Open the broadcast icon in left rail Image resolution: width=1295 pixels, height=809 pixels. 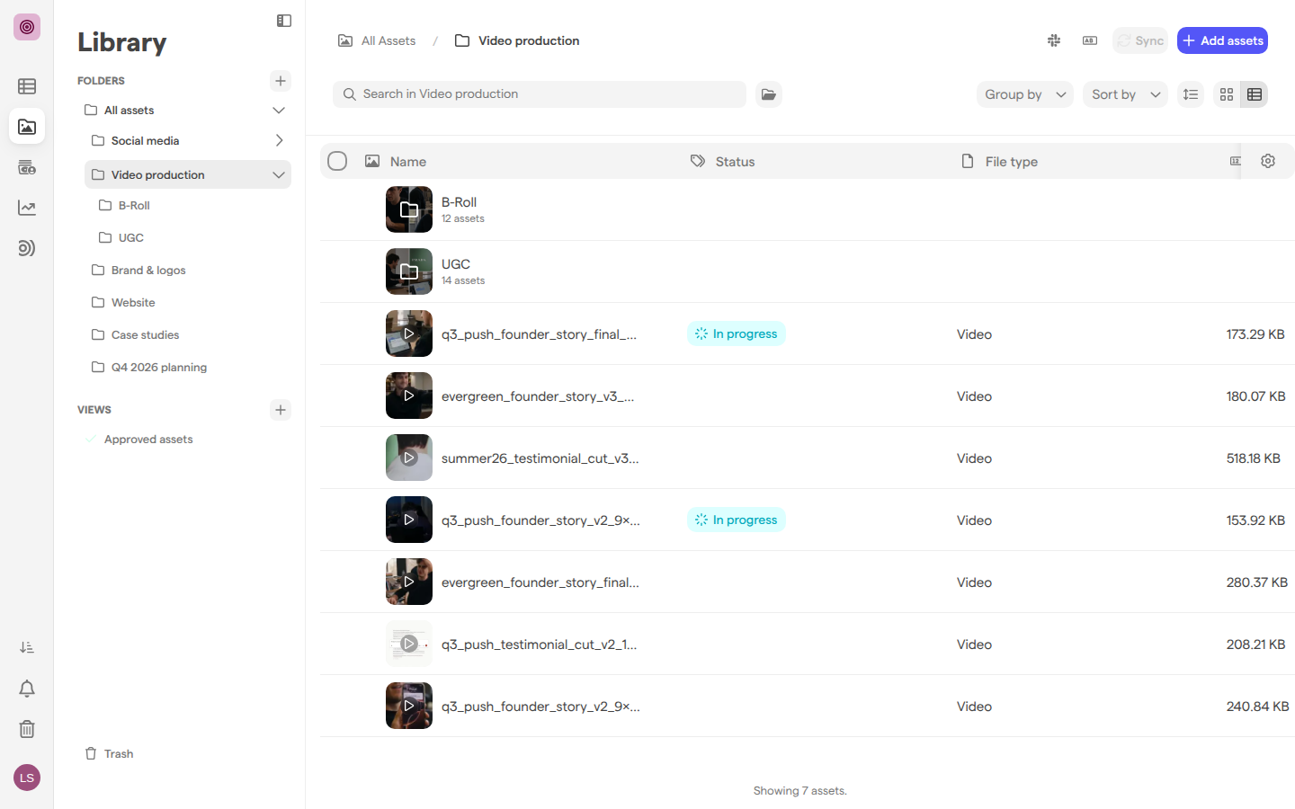pyautogui.click(x=27, y=248)
